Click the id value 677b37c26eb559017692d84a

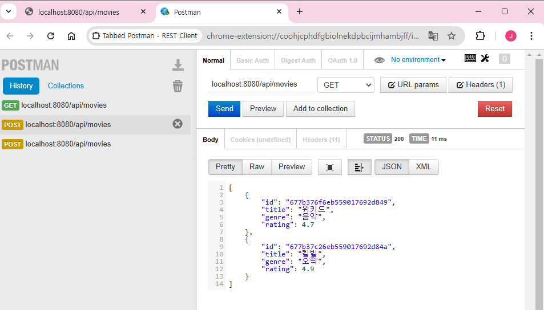(339, 247)
